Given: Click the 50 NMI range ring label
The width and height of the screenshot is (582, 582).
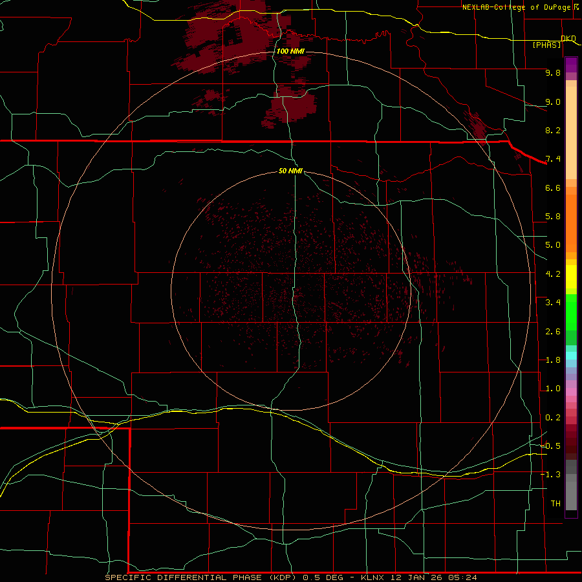Looking at the screenshot, I should (x=290, y=171).
